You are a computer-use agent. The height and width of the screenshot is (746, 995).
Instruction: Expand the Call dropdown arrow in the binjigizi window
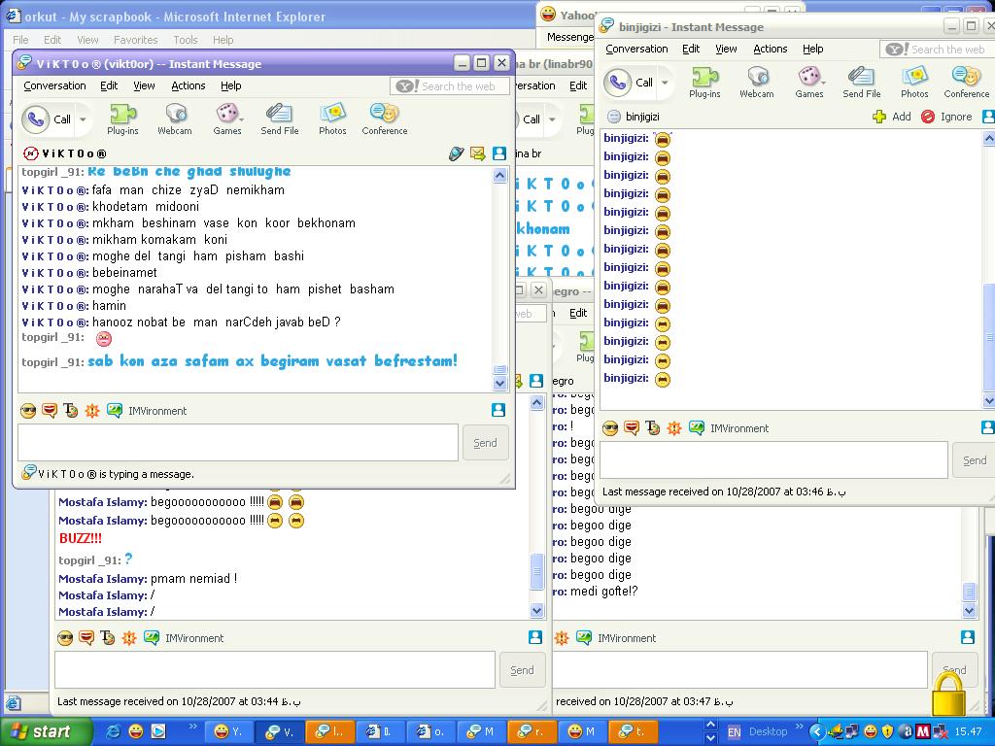pyautogui.click(x=665, y=84)
